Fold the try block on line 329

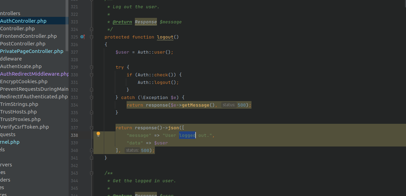point(91,67)
